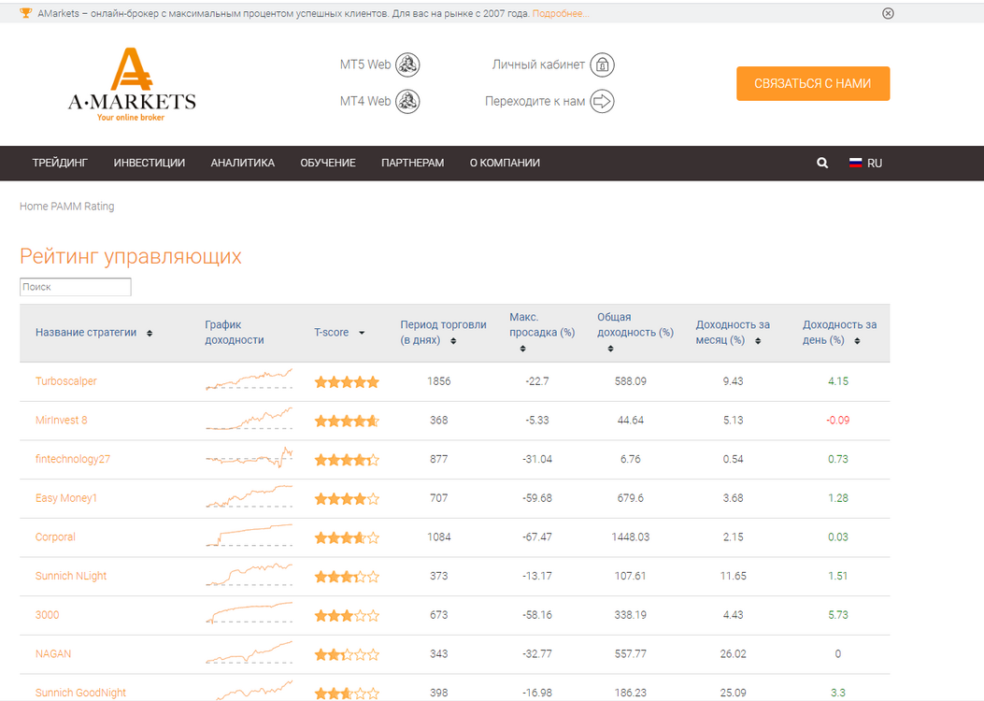Click NAGAN star rating
This screenshot has height=701, width=984.
[347, 654]
